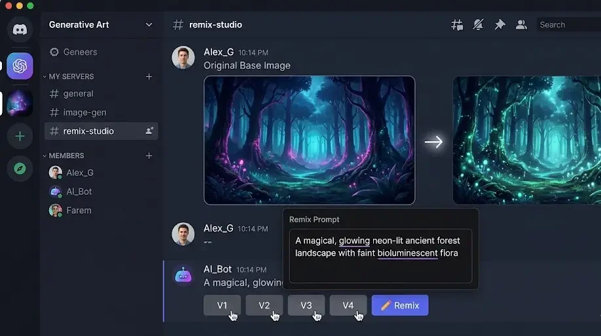The height and width of the screenshot is (336, 601).
Task: Click the Search field
Action: coord(568,25)
